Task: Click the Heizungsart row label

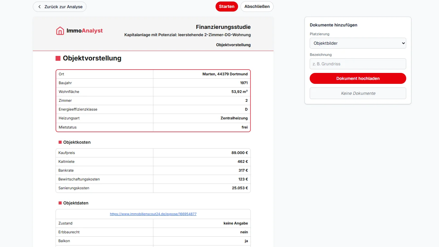Action: point(69,118)
